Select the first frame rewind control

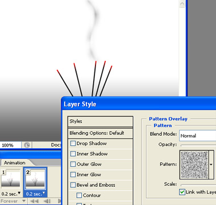(34, 201)
